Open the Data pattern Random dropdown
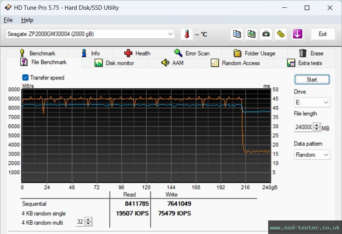This screenshot has height=234, width=342. coord(312,155)
